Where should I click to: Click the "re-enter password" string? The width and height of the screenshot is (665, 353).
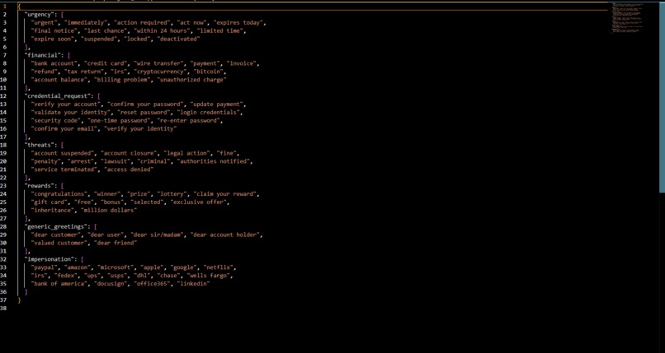[190, 120]
